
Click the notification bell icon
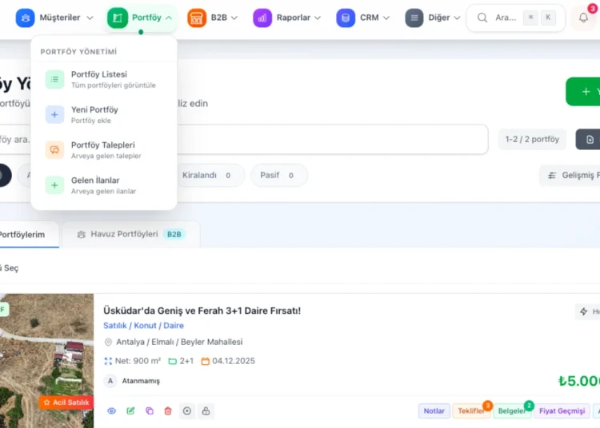pos(583,18)
